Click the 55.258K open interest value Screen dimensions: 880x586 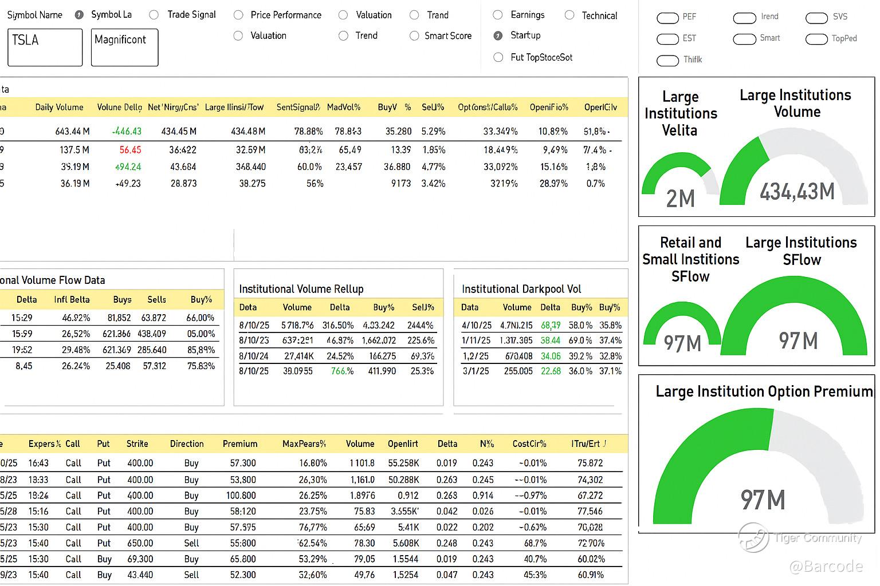coord(403,463)
